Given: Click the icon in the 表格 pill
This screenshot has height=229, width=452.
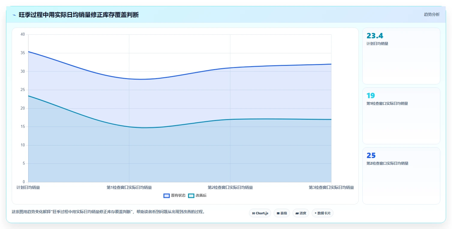Looking at the screenshot, I should point(278,213).
